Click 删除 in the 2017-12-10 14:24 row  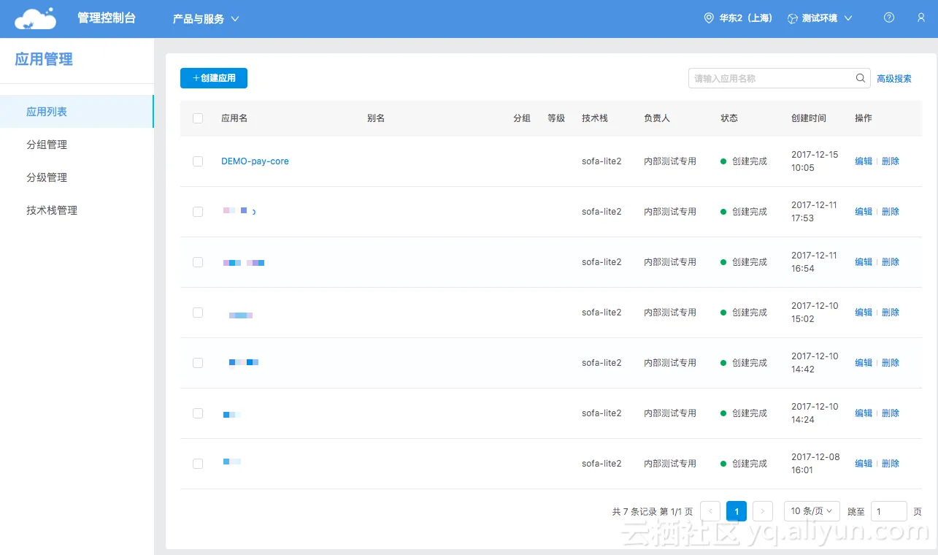pyautogui.click(x=891, y=413)
